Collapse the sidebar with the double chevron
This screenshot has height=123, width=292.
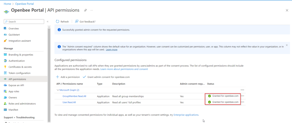coord(48,22)
